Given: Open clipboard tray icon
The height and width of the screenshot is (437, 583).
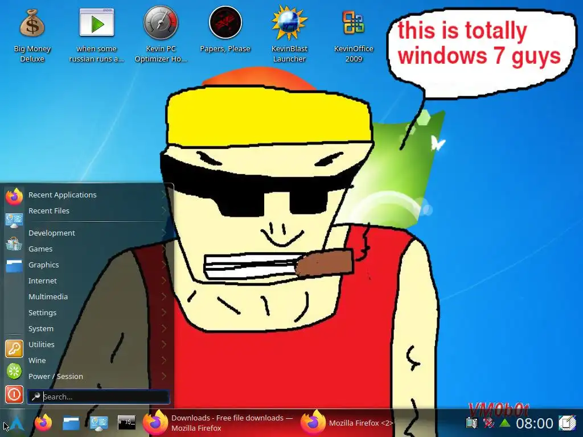Looking at the screenshot, I should tap(472, 423).
